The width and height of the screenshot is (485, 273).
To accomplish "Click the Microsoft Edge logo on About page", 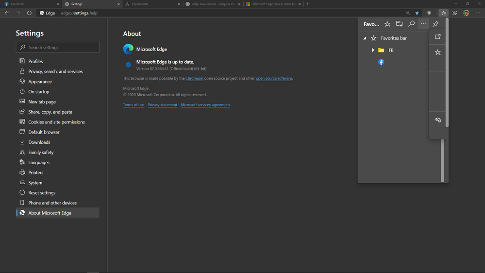I will click(128, 49).
